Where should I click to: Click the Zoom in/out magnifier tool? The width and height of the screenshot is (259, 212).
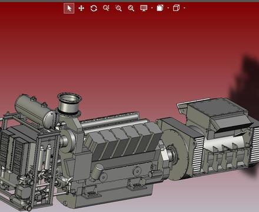[106, 8]
